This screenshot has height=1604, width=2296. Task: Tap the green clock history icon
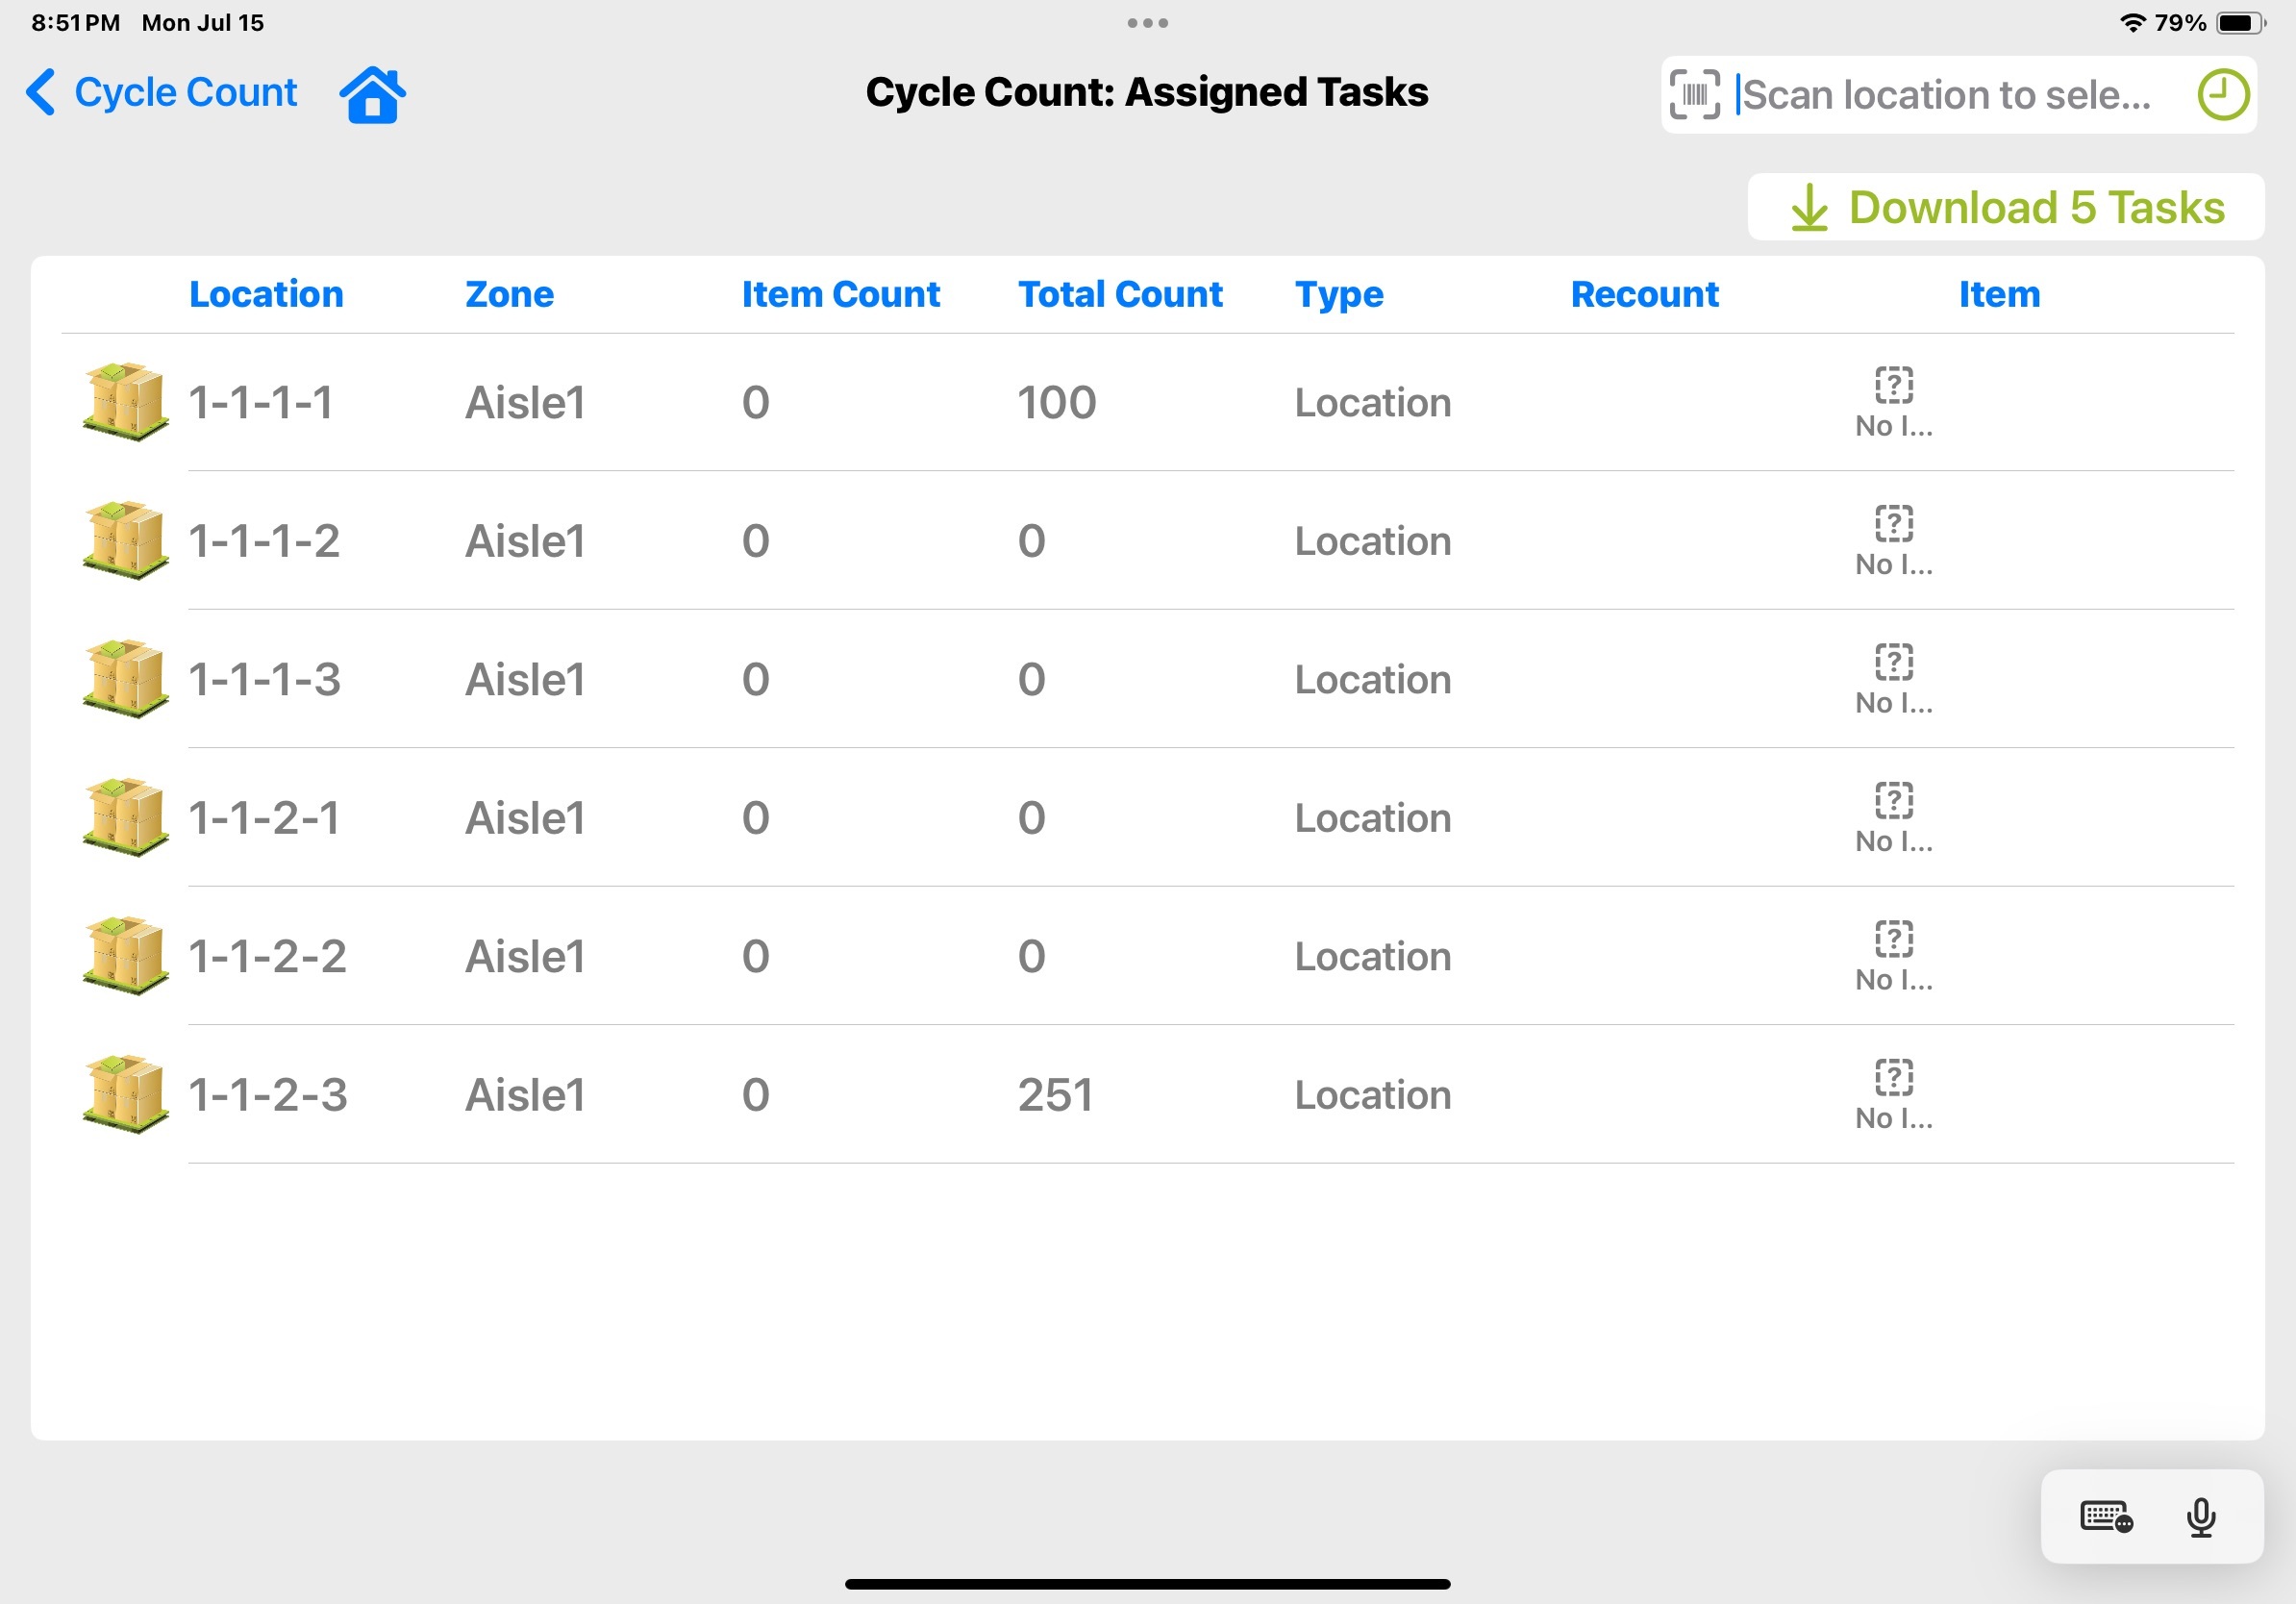tap(2222, 95)
